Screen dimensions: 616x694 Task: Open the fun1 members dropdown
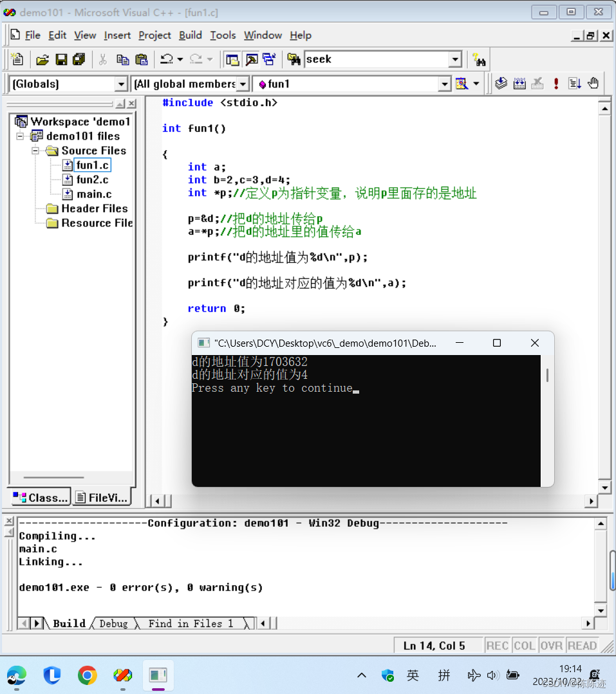(x=444, y=84)
